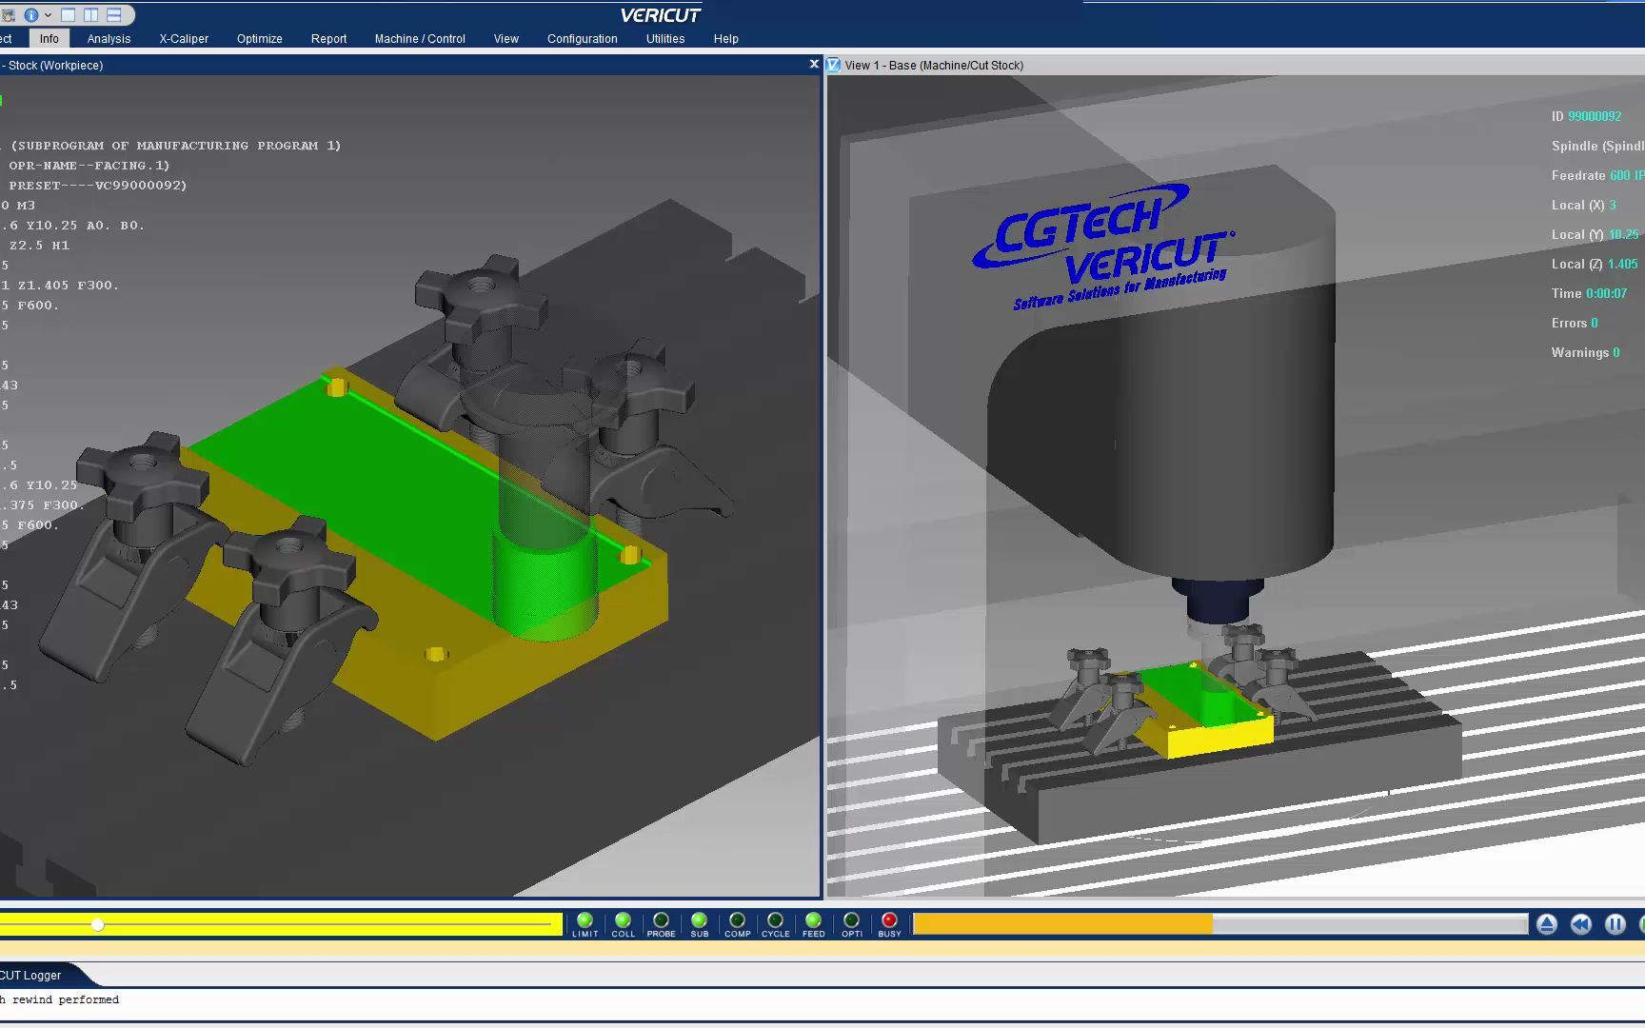
Task: Click the Reset Model eject-style button
Action: tap(1547, 924)
